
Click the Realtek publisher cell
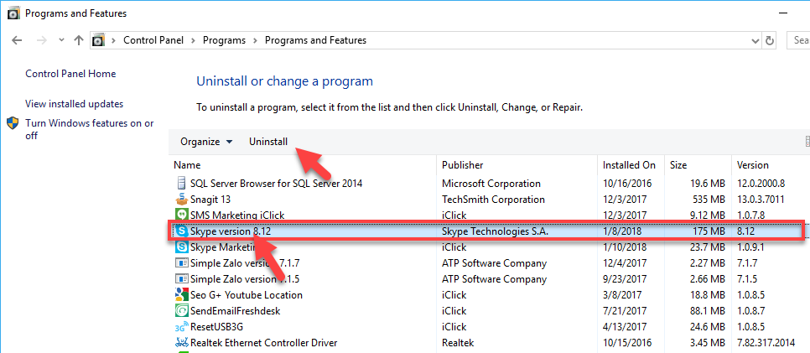[x=458, y=343]
